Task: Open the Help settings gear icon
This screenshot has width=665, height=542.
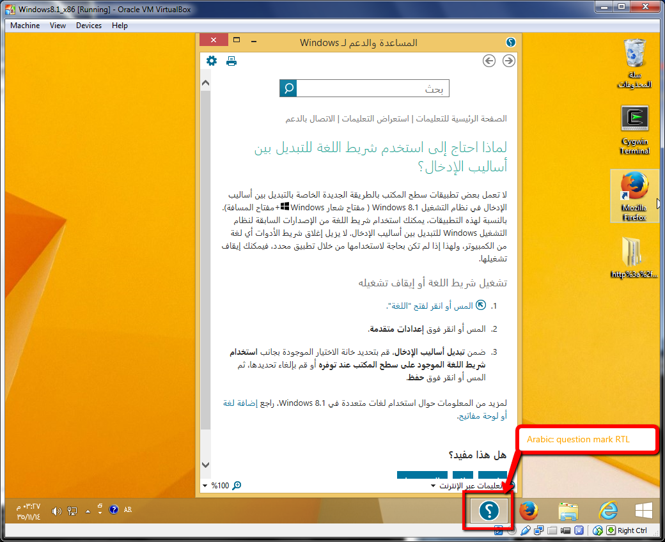Action: (x=212, y=61)
